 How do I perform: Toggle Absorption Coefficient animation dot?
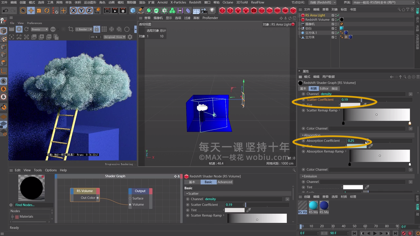tap(304, 141)
